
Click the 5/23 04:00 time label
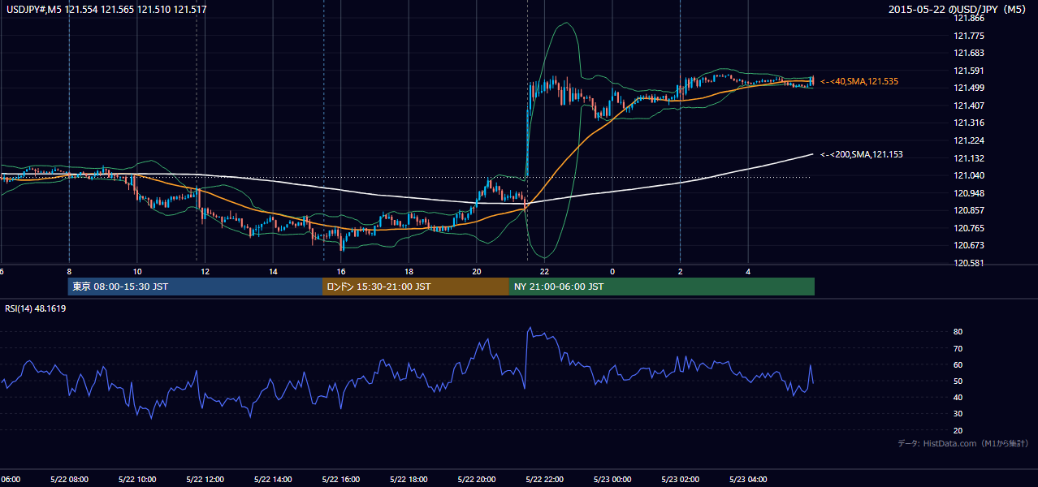(x=748, y=480)
